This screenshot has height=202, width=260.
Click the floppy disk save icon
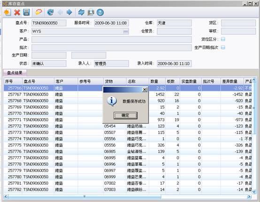[26, 12]
